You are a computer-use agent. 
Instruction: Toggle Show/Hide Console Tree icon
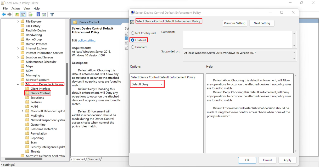coord(23,15)
